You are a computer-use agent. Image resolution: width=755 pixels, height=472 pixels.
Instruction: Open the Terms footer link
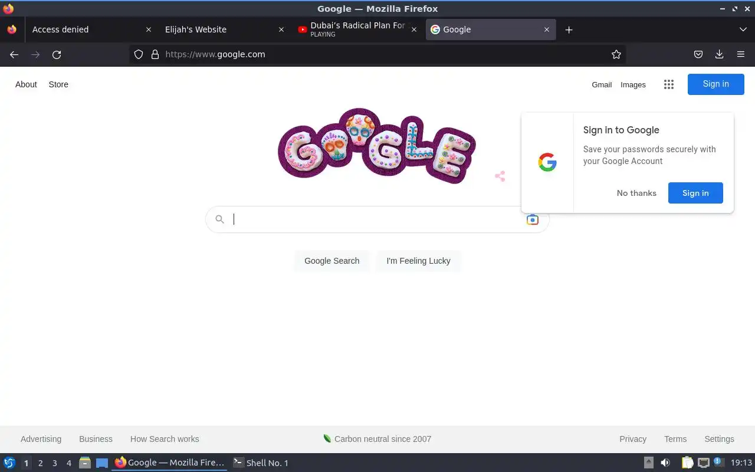point(675,439)
